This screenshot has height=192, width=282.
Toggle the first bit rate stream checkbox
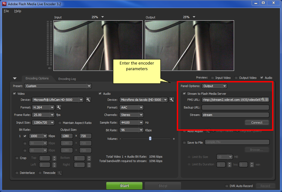click(x=25, y=136)
